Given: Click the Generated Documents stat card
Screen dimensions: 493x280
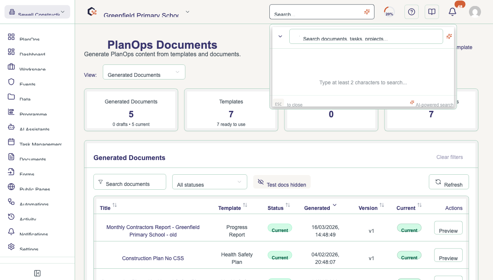Looking at the screenshot, I should tap(131, 110).
